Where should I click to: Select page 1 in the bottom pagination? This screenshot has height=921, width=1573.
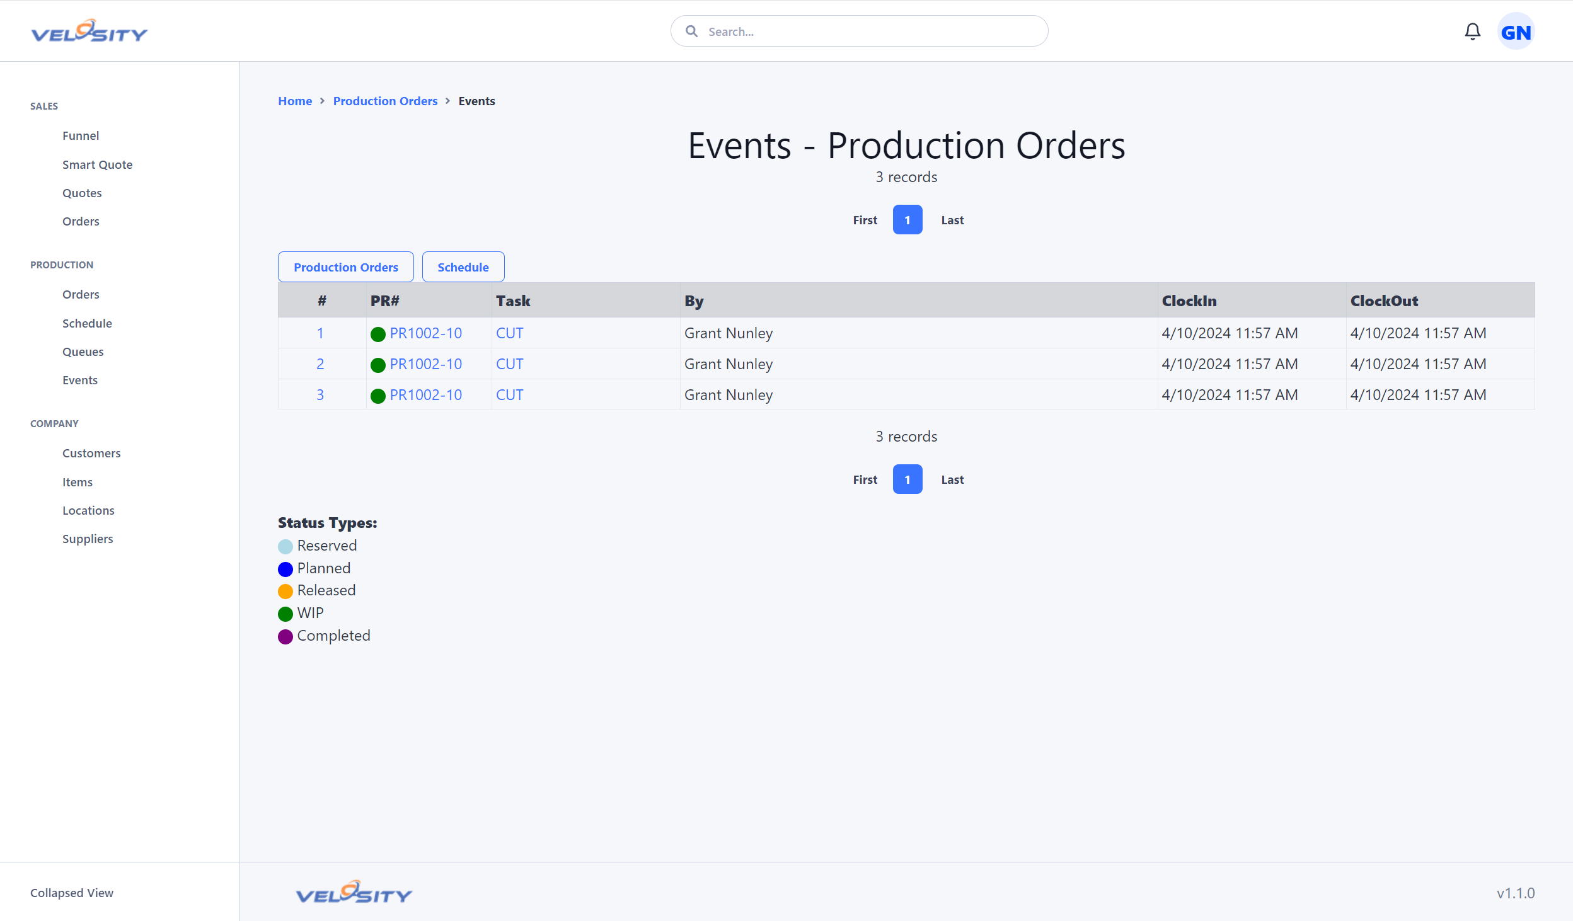pyautogui.click(x=907, y=479)
